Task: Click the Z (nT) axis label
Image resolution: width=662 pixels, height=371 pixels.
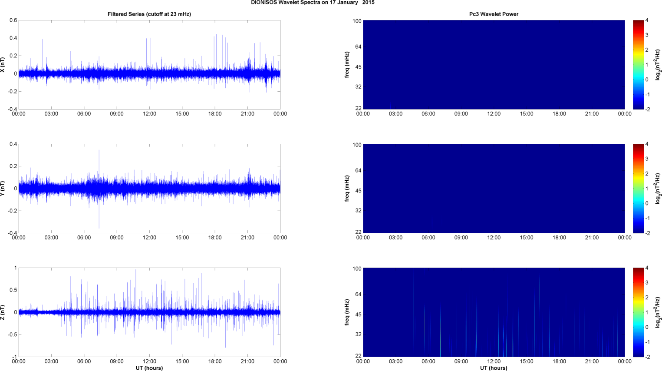Action: coord(3,312)
